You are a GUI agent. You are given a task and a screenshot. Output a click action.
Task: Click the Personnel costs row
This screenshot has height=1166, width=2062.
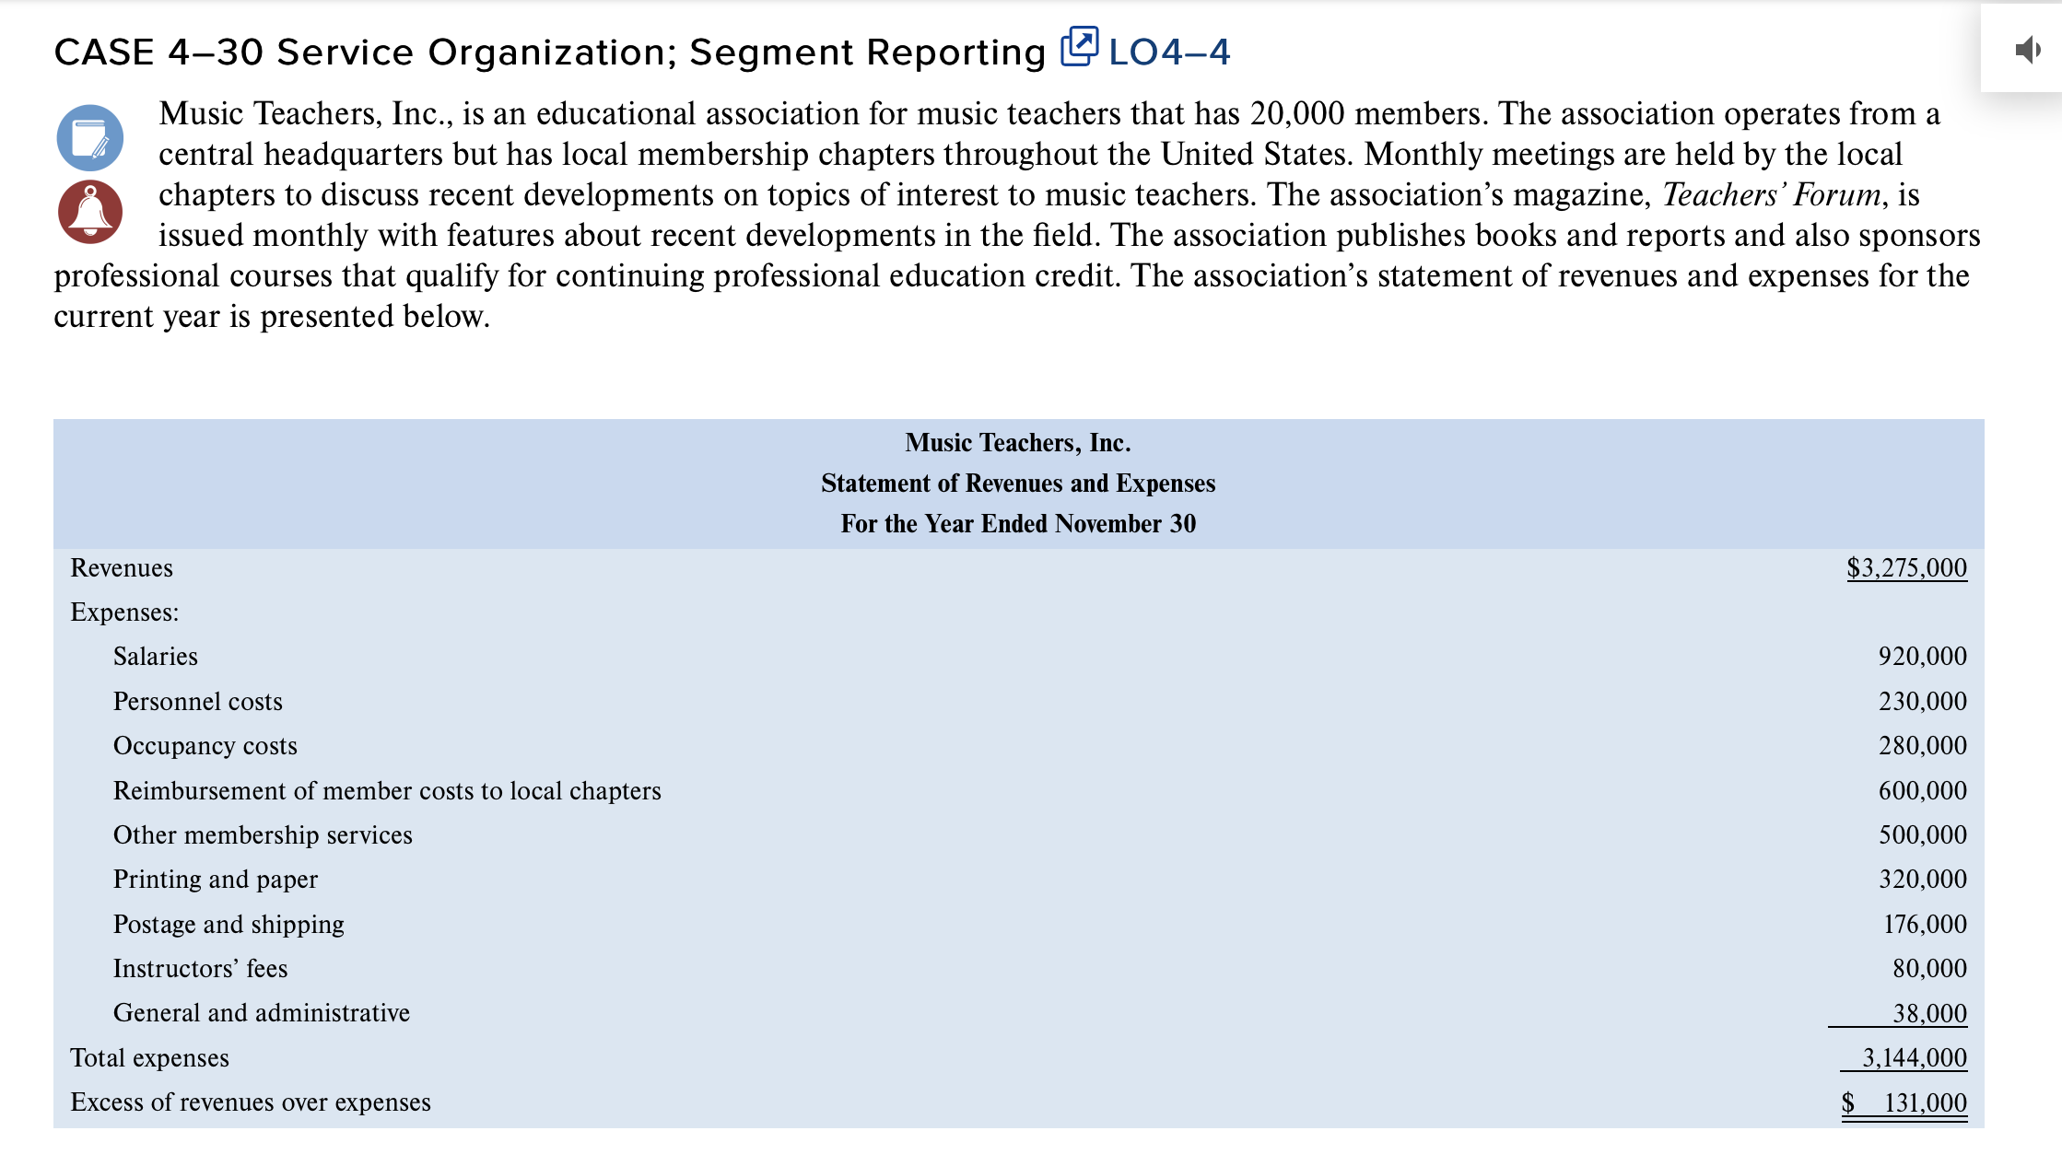[197, 701]
